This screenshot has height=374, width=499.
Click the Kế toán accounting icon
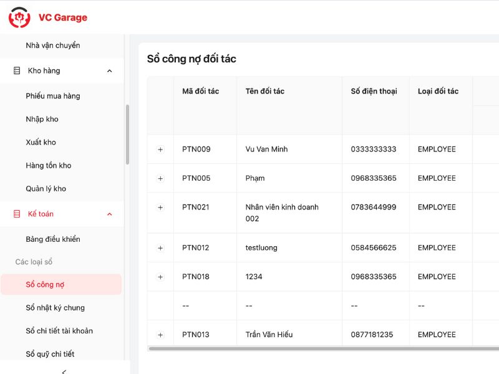[x=17, y=214]
